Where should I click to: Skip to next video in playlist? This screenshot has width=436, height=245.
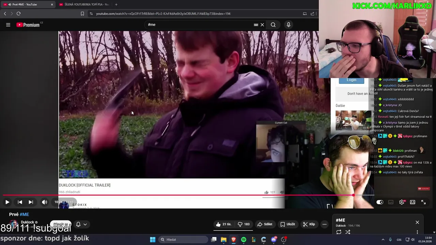(31, 202)
